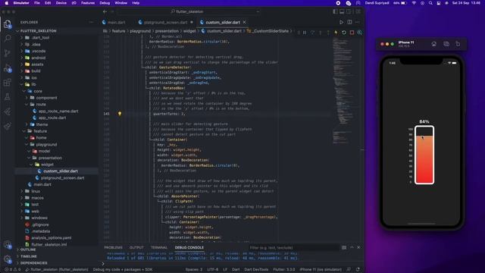Open the Search view in activity bar
485x273 pixels.
8,39
